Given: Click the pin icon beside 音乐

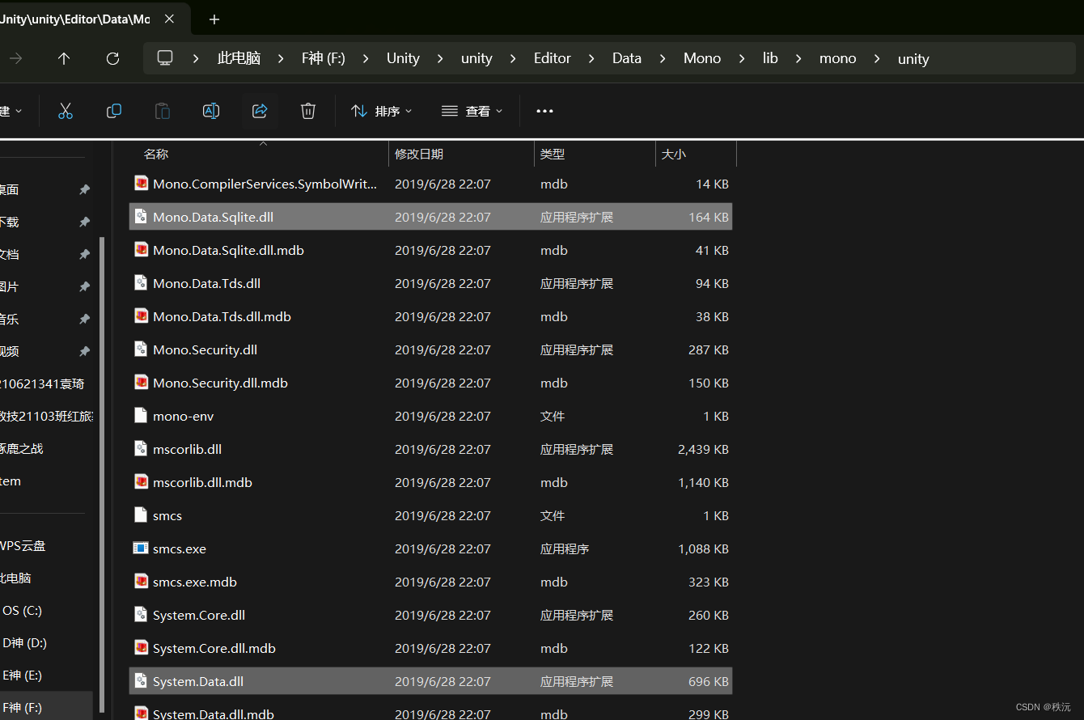Looking at the screenshot, I should (84, 319).
